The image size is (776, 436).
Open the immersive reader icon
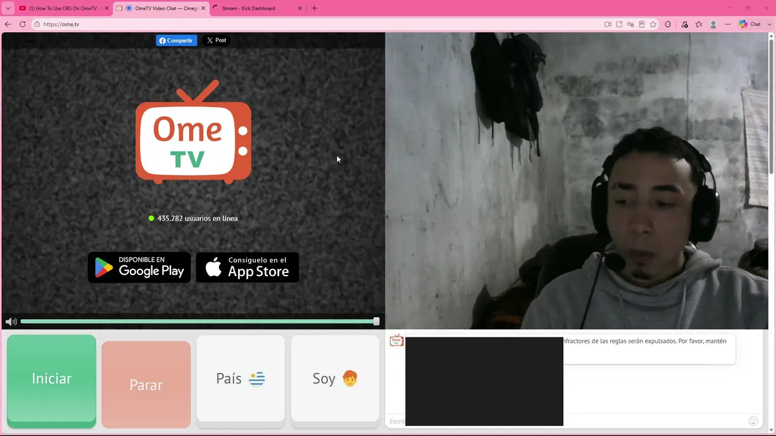point(641,24)
